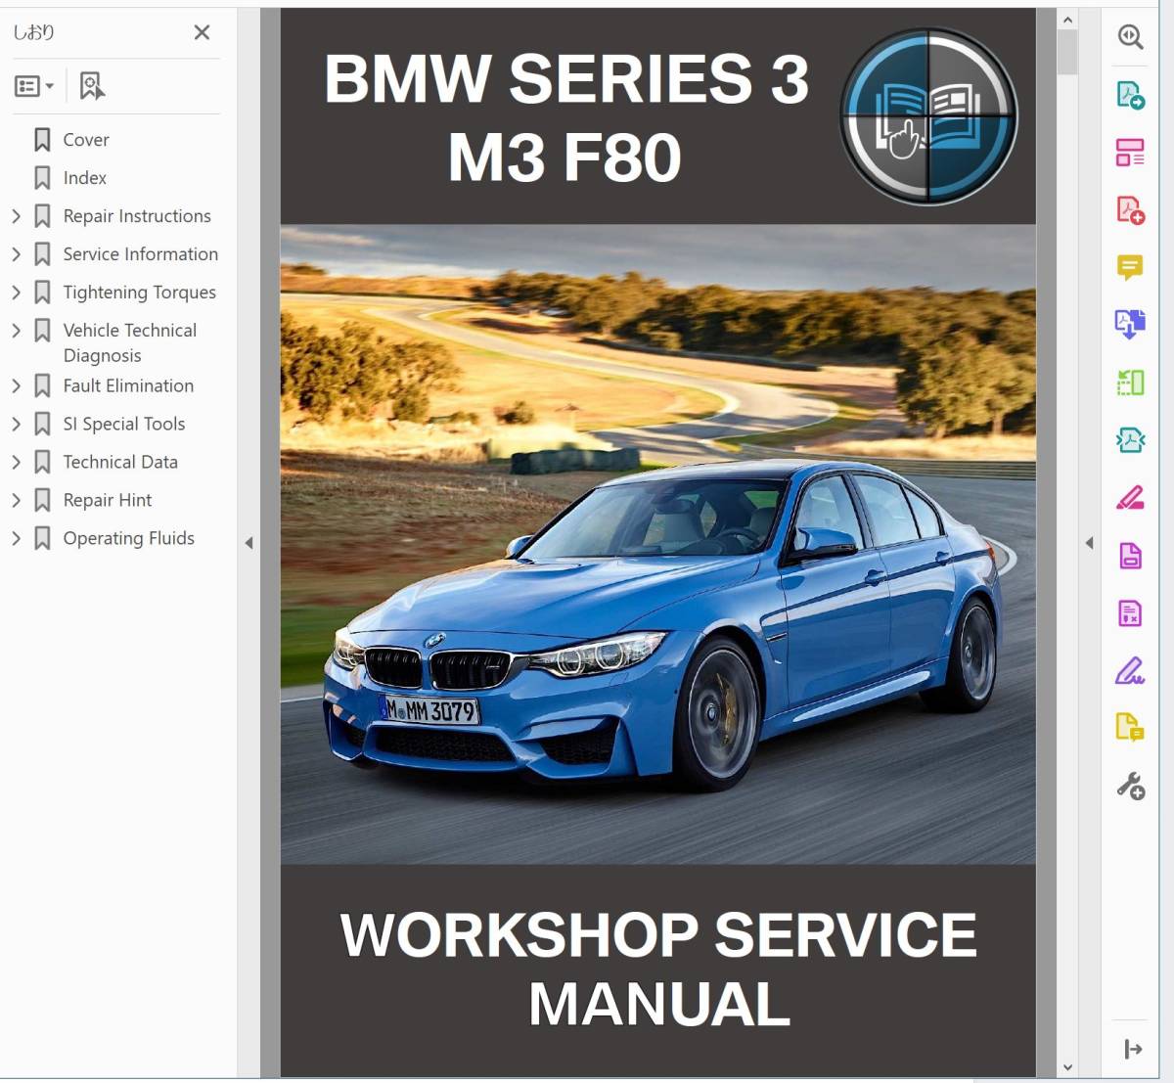This screenshot has height=1083, width=1174.
Task: Select the Service Information bookmark label
Action: click(x=141, y=254)
